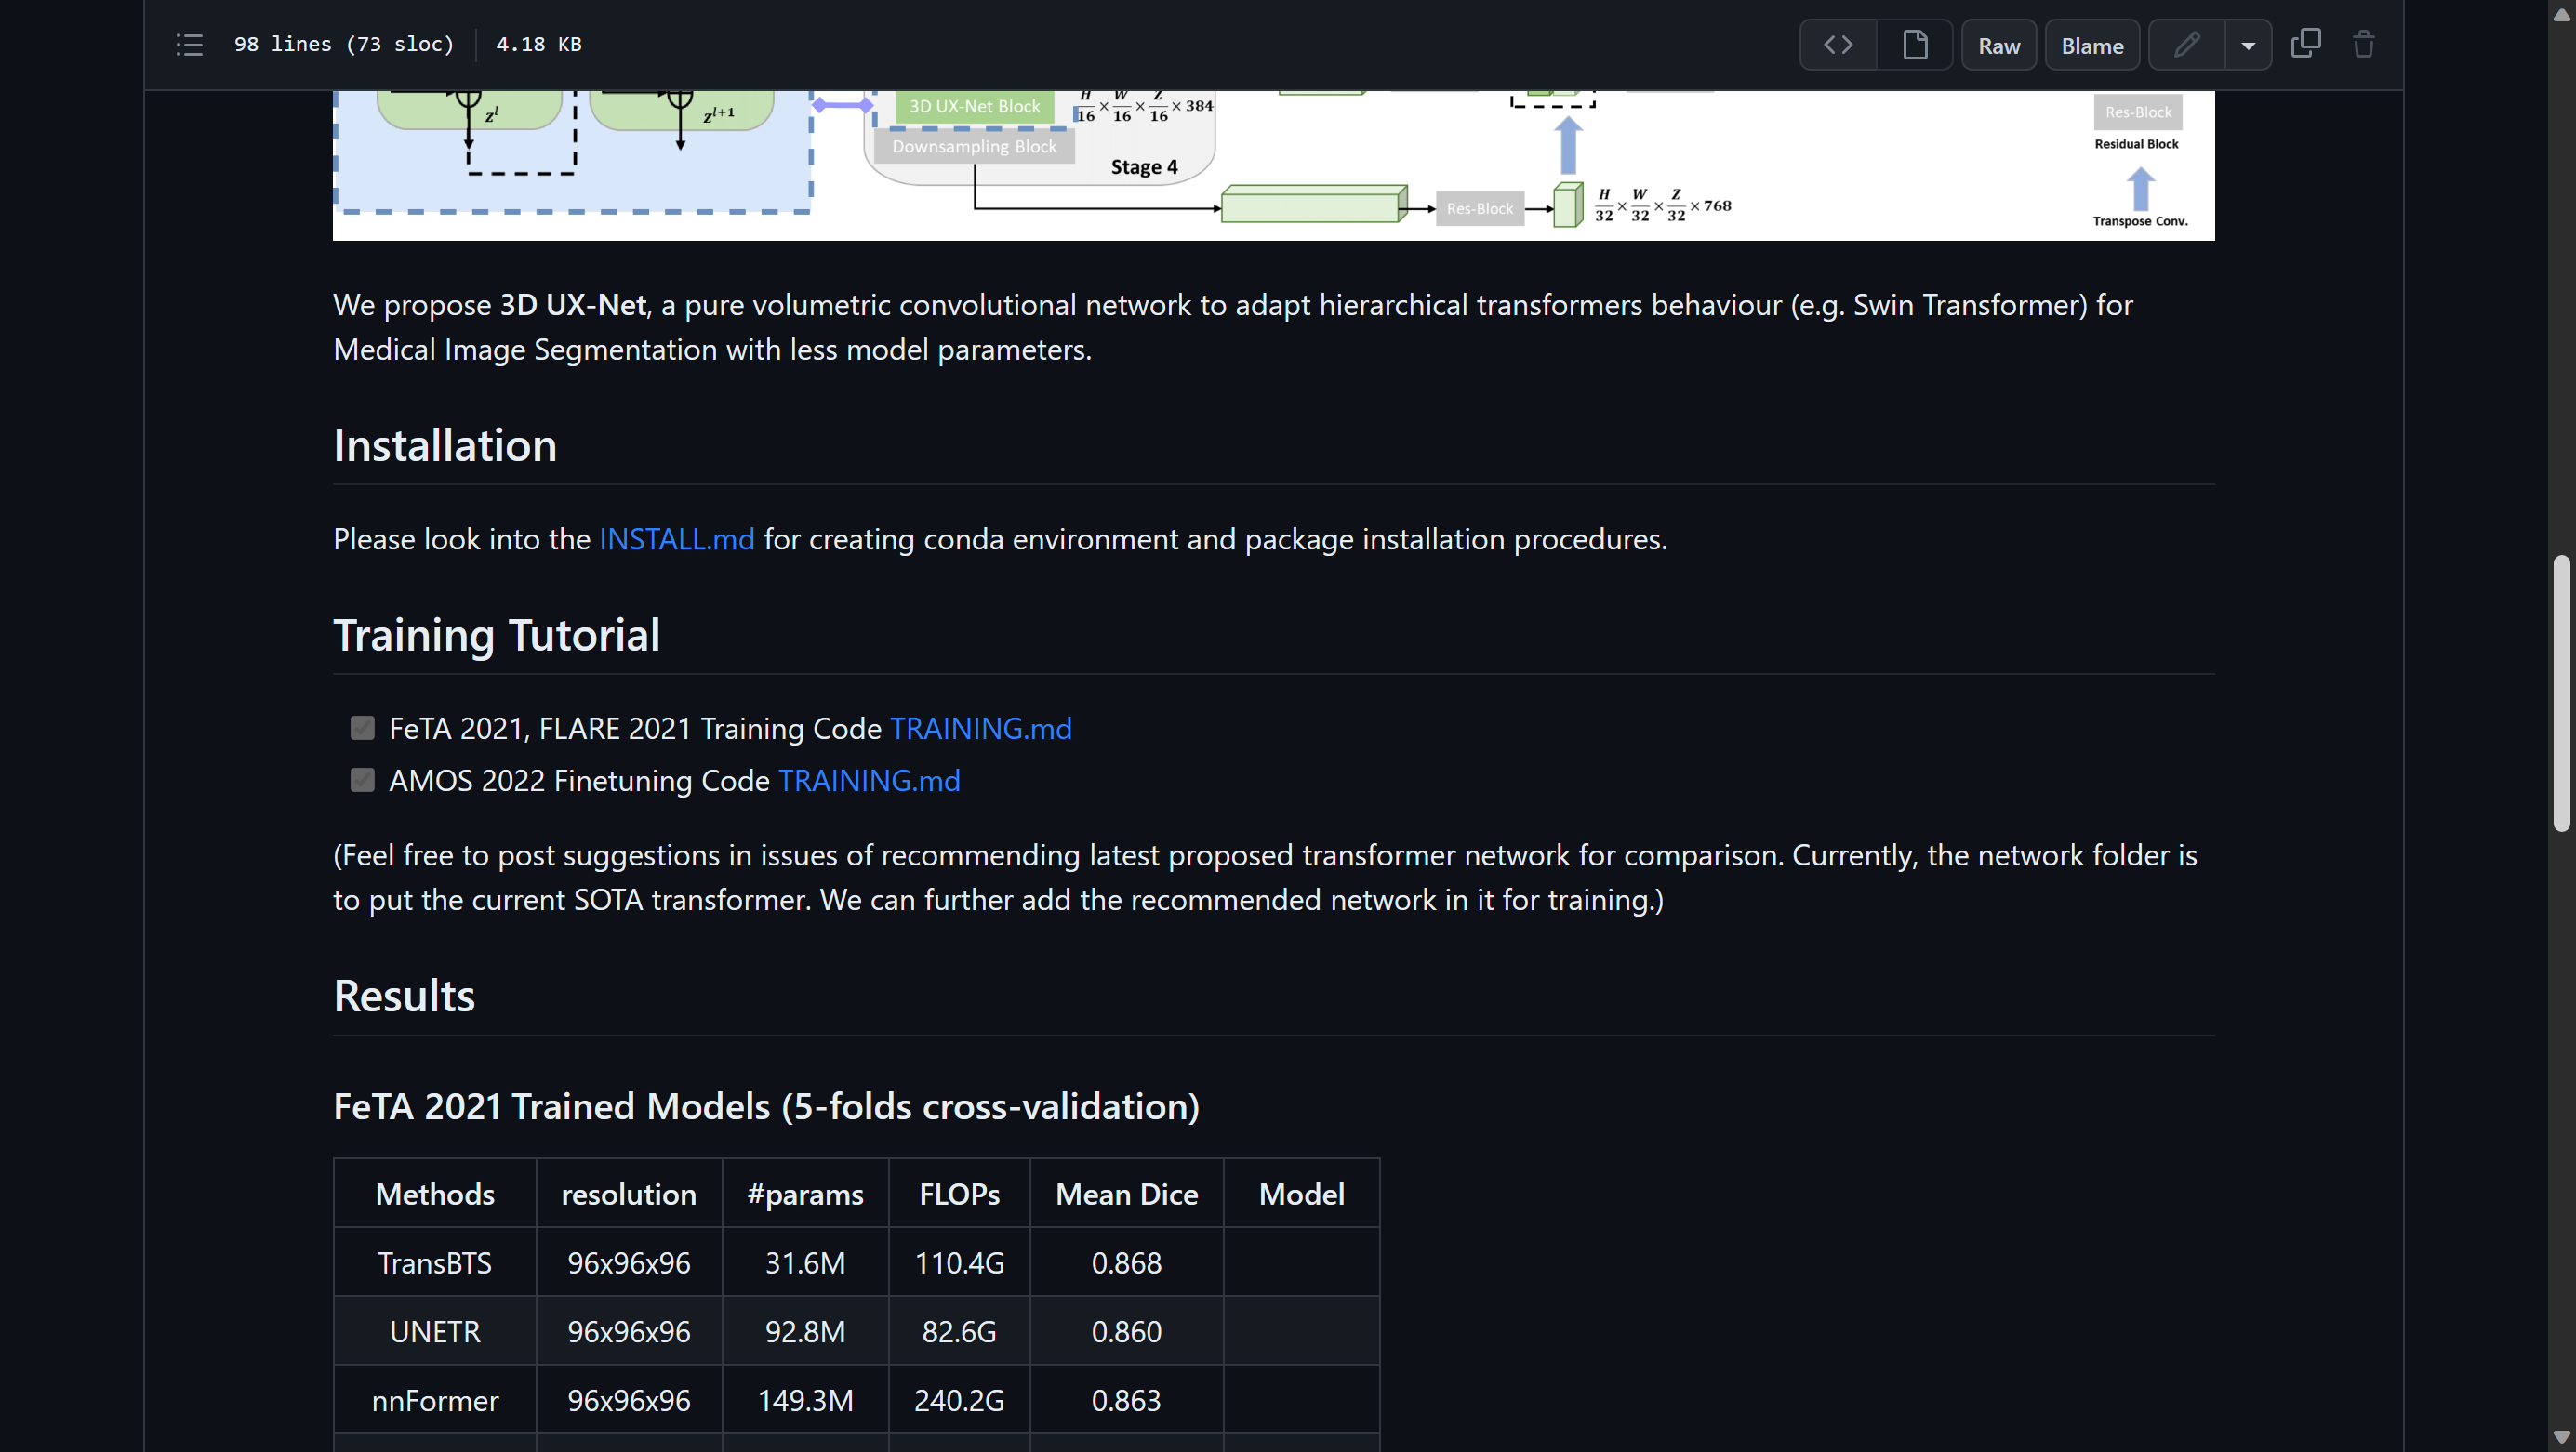Screen dimensions: 2576x1452
Task: Expand the edit options dropdown arrow
Action: (2247, 46)
